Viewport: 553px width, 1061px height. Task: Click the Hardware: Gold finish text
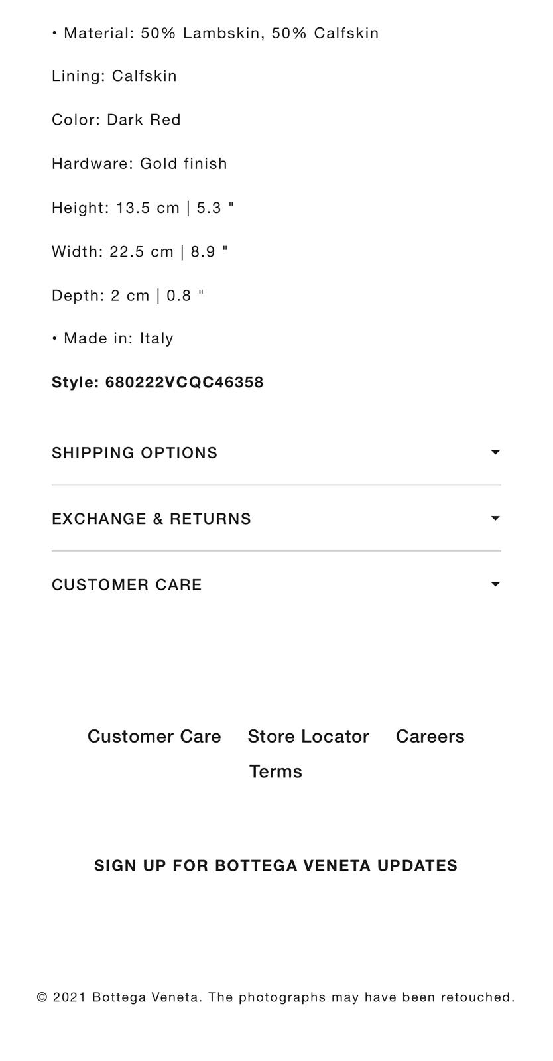139,164
